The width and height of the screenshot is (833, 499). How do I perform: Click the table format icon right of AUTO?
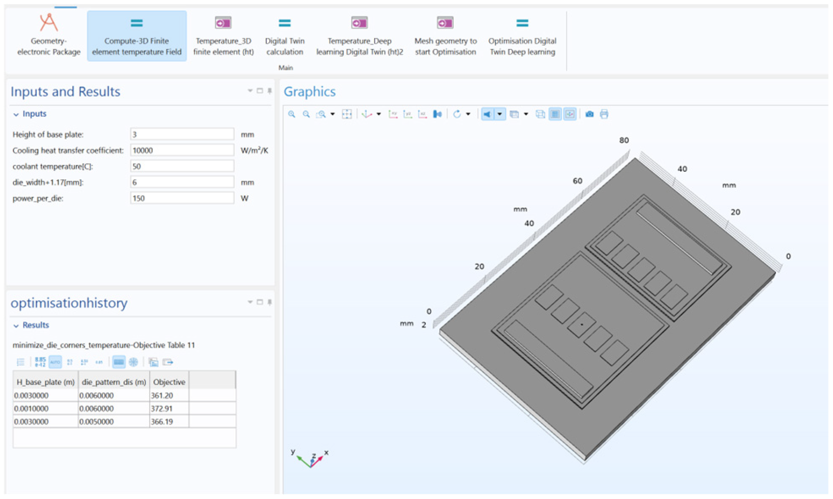click(70, 362)
